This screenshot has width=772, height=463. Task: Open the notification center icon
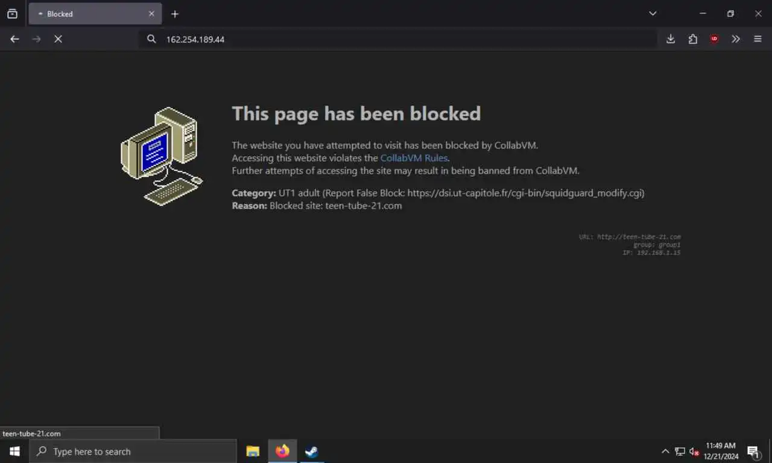(754, 452)
